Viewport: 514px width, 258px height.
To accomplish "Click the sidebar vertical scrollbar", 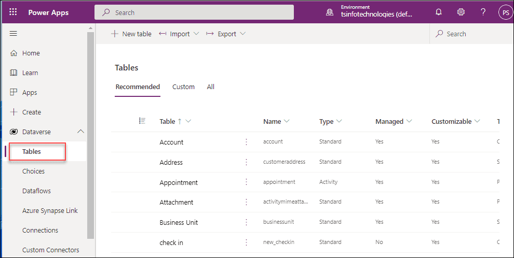I will click(90, 135).
